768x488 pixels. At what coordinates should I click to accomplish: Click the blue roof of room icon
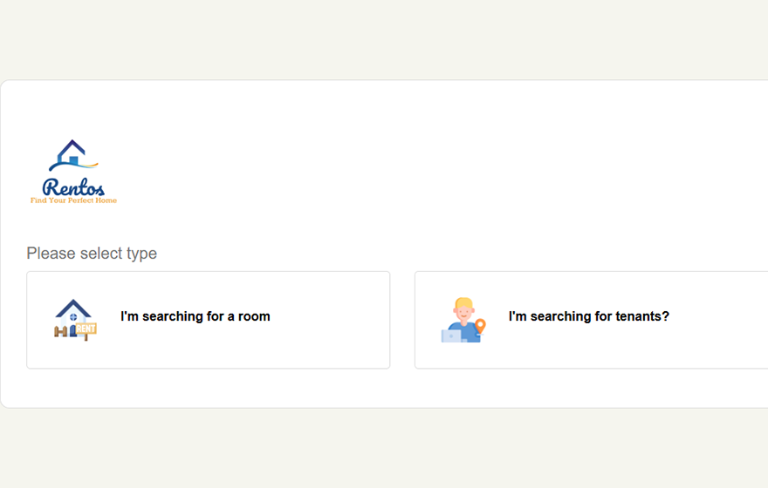pos(73,307)
